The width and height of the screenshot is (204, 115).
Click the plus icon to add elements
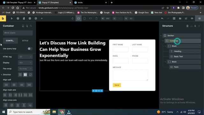42,19
